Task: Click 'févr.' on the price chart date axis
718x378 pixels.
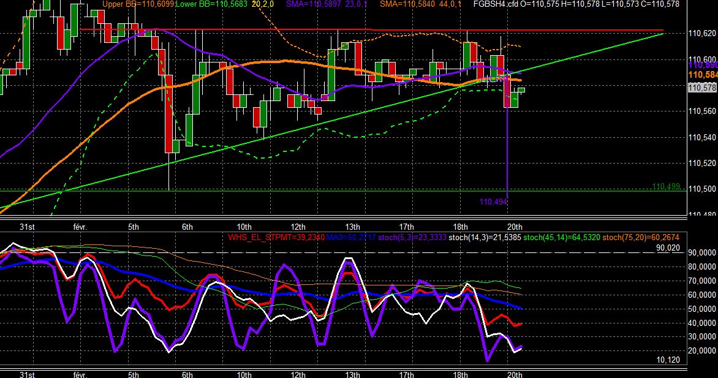Action: click(80, 227)
